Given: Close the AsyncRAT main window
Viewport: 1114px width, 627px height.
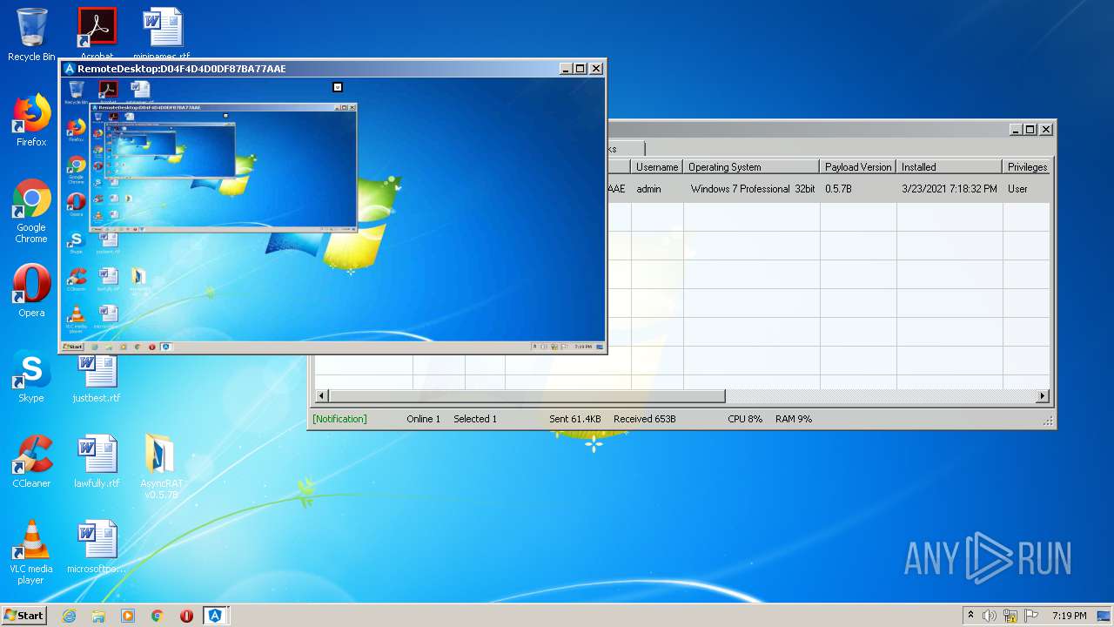Looking at the screenshot, I should pyautogui.click(x=1046, y=129).
